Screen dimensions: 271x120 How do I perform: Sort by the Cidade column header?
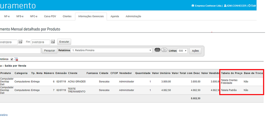coord(104,73)
